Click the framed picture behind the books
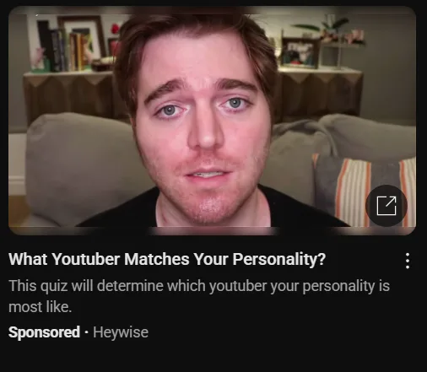427x372 pixels. [82, 35]
